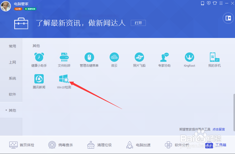Go to 电脑加速 speed-up
This screenshot has height=154, width=235.
pyautogui.click(x=138, y=145)
